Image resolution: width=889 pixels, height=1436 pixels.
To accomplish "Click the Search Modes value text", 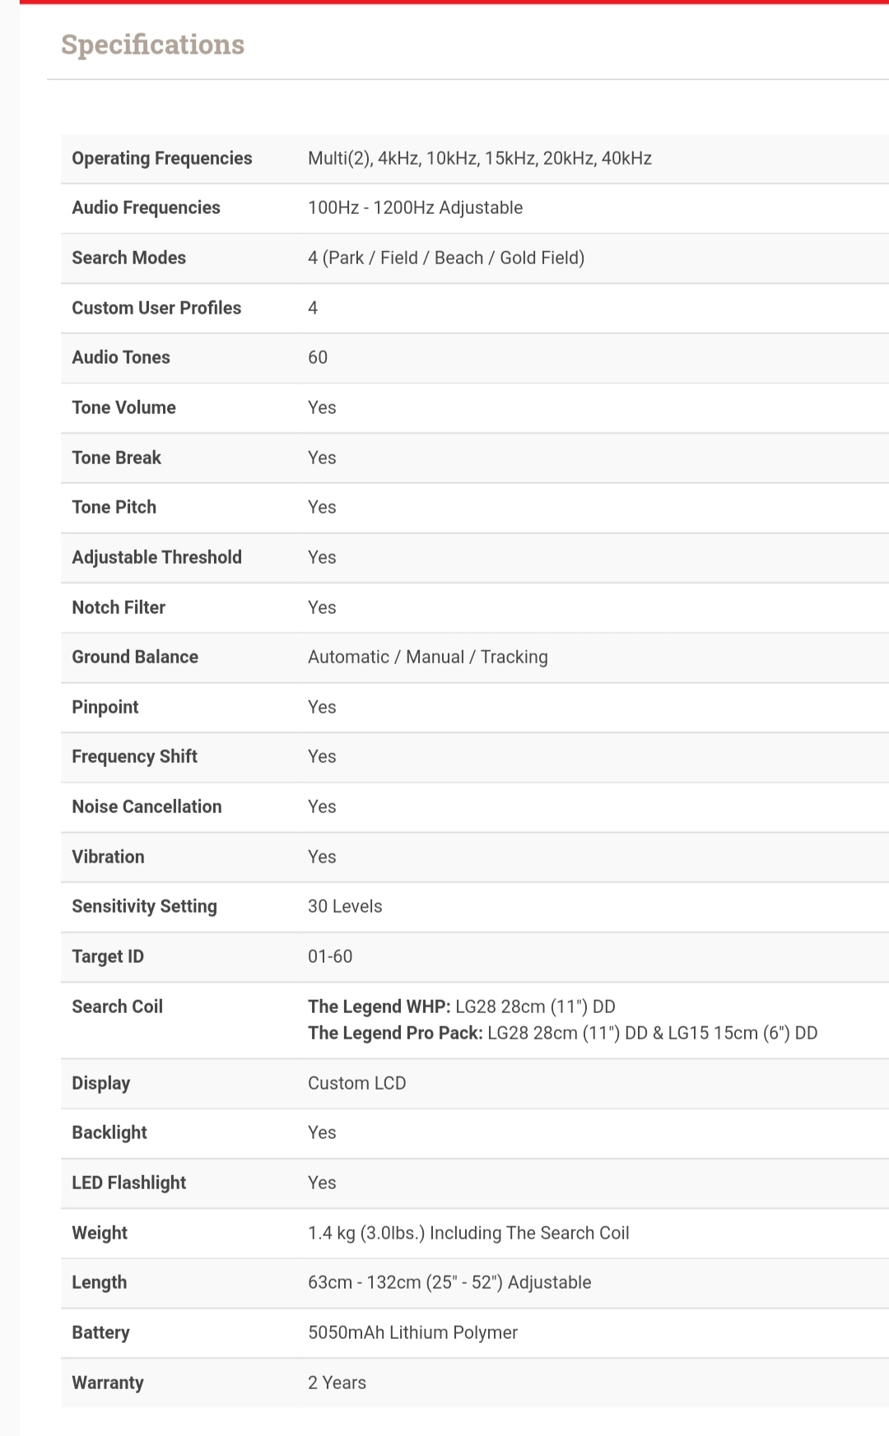I will (x=445, y=258).
